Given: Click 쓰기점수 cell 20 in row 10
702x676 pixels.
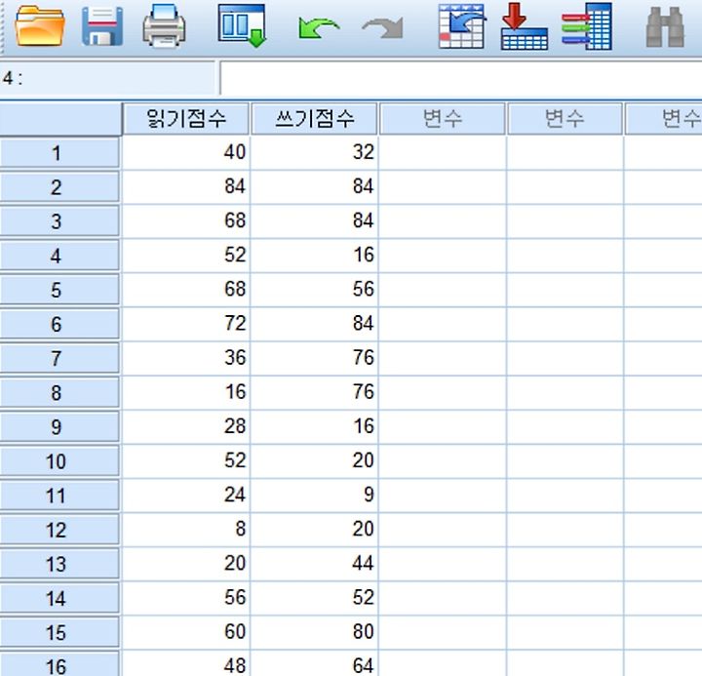Looking at the screenshot, I should (x=314, y=461).
